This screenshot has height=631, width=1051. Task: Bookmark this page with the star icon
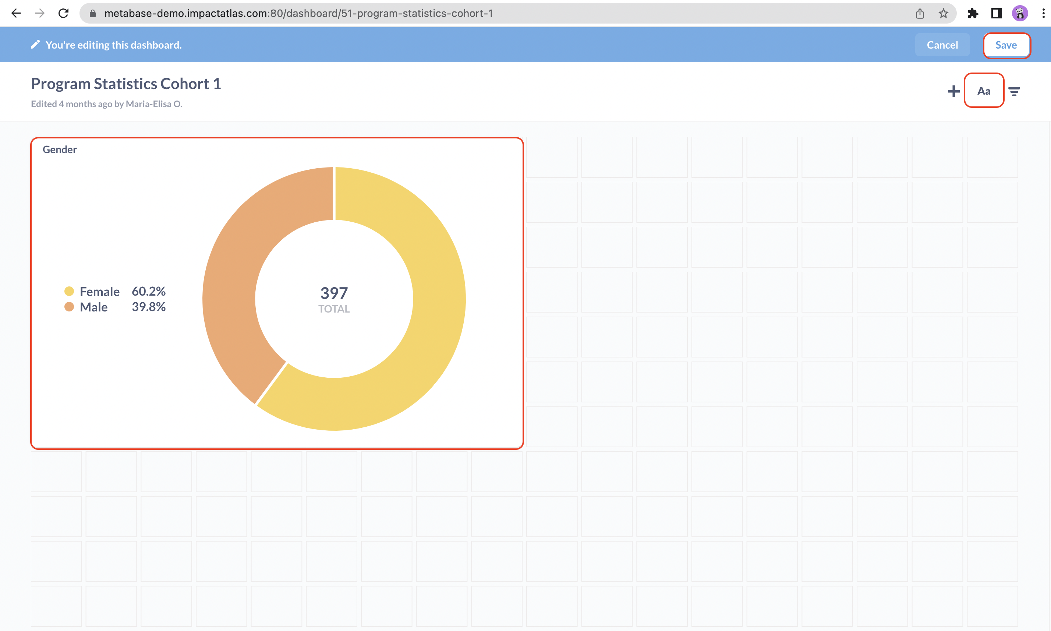click(943, 13)
